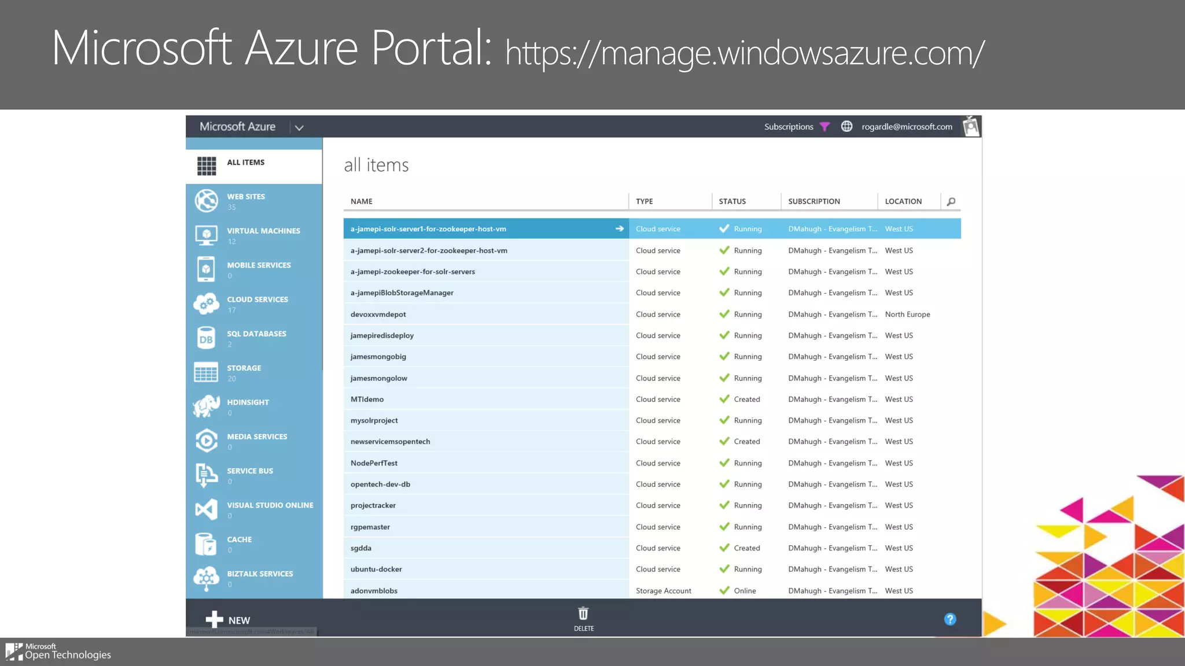Viewport: 1185px width, 666px height.
Task: Open the Cache cylinder icon
Action: tap(206, 544)
